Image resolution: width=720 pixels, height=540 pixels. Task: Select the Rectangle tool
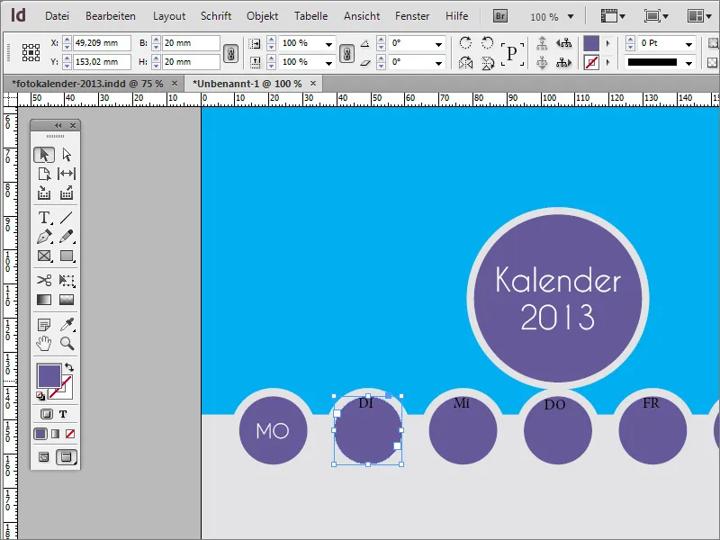(x=67, y=256)
